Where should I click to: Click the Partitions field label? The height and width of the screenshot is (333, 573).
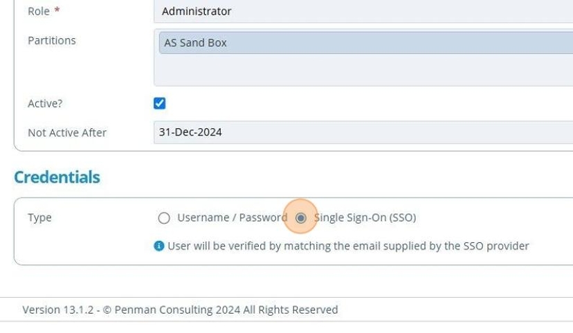pyautogui.click(x=52, y=41)
